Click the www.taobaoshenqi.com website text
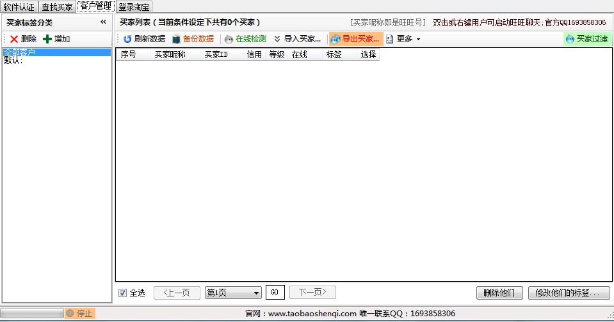The image size is (614, 322). point(312,314)
